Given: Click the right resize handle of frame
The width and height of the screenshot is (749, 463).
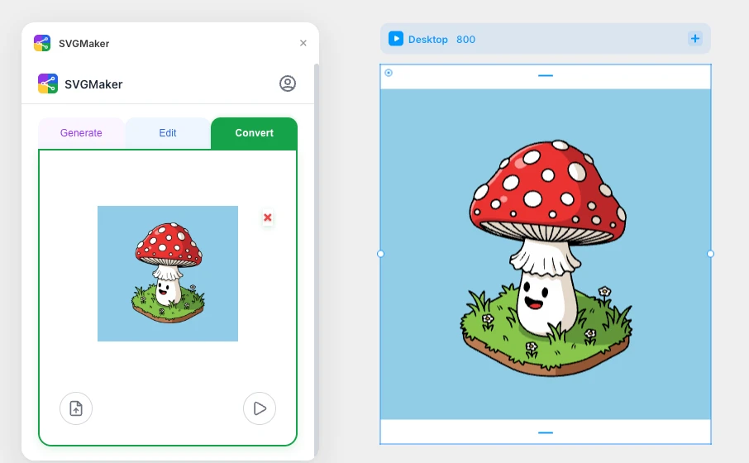Looking at the screenshot, I should pyautogui.click(x=710, y=254).
